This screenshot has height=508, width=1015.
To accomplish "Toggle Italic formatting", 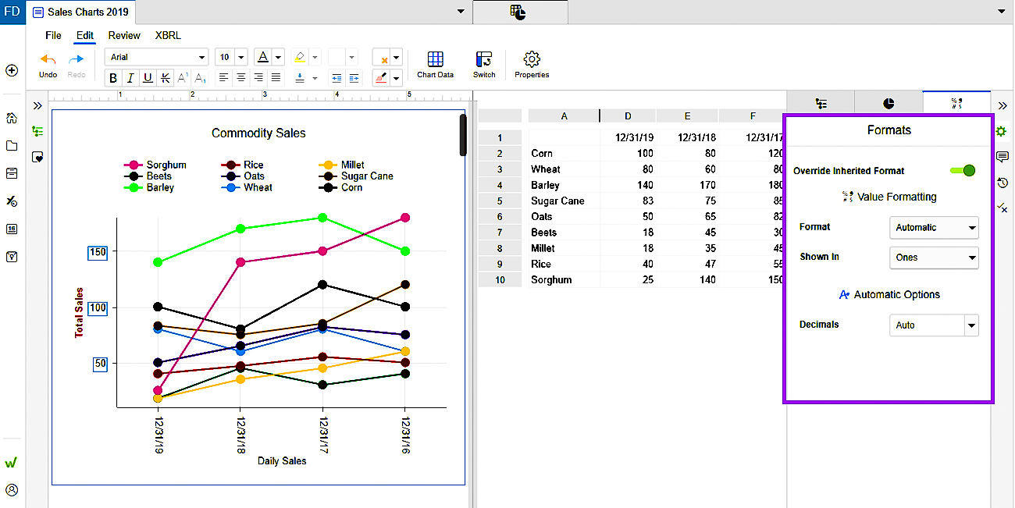I will (130, 78).
